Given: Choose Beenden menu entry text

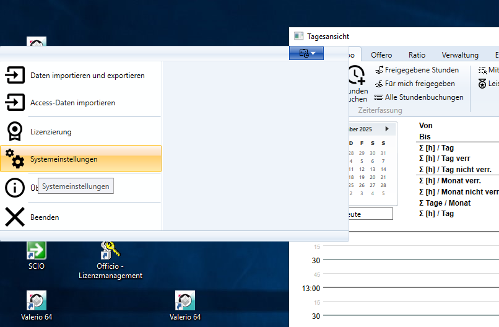Looking at the screenshot, I should pyautogui.click(x=45, y=217).
